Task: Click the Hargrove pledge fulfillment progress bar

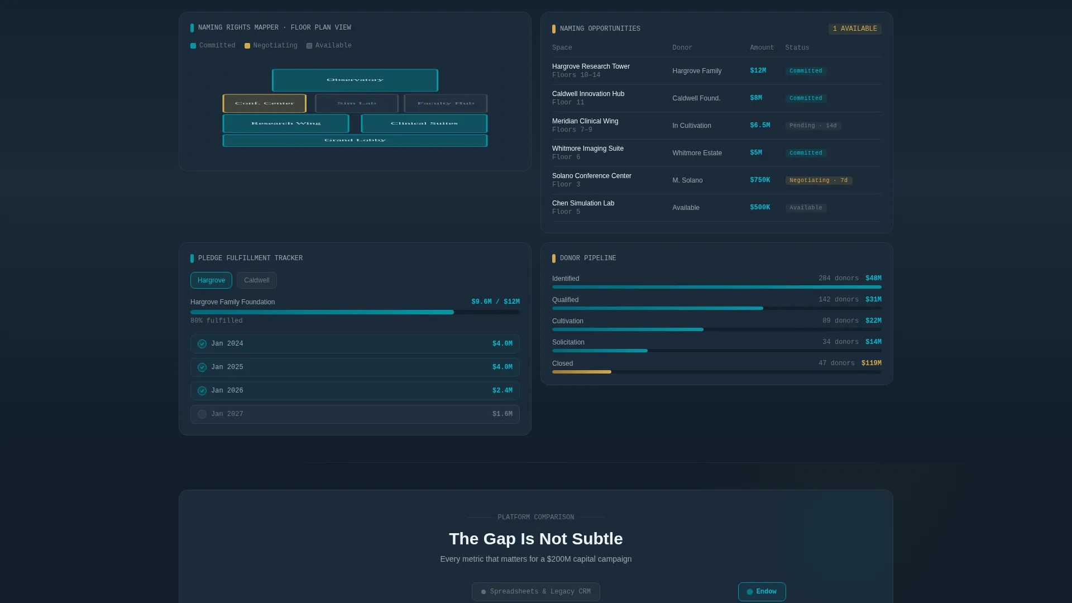Action: pyautogui.click(x=355, y=312)
